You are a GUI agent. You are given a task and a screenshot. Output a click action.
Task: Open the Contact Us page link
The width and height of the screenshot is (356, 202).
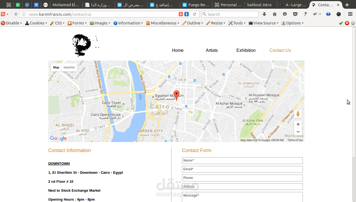280,50
